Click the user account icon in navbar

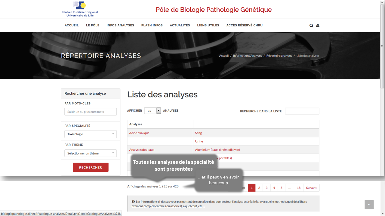(318, 25)
